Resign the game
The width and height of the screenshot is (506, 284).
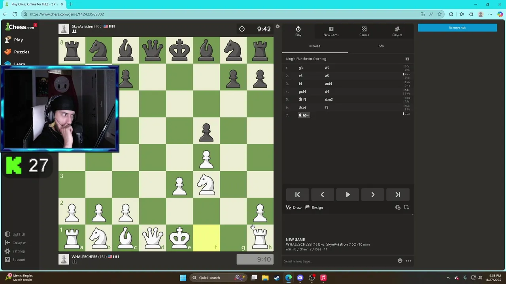point(314,207)
